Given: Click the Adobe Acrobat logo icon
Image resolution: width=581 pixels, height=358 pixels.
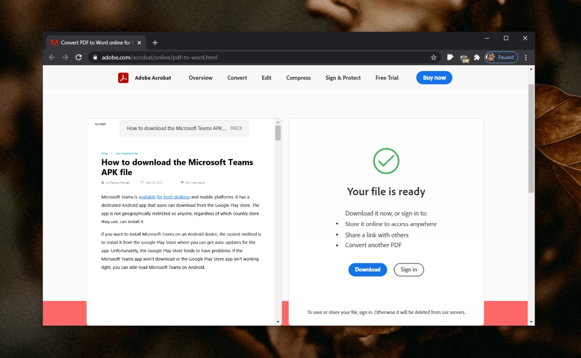Looking at the screenshot, I should click(124, 77).
